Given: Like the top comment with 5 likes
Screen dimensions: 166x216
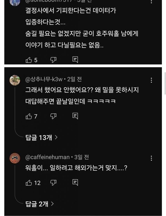Looking at the screenshot, I should click(28, 60).
